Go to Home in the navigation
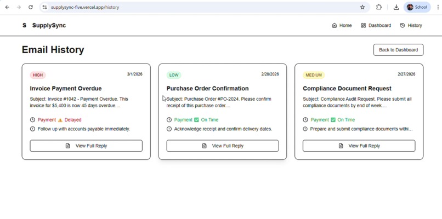Viewport: 442px width, 219px height. click(342, 26)
